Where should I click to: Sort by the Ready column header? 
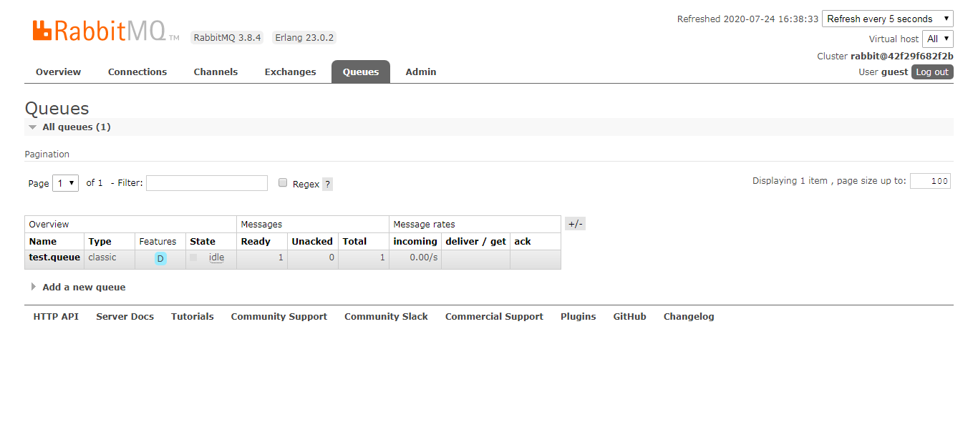click(256, 241)
